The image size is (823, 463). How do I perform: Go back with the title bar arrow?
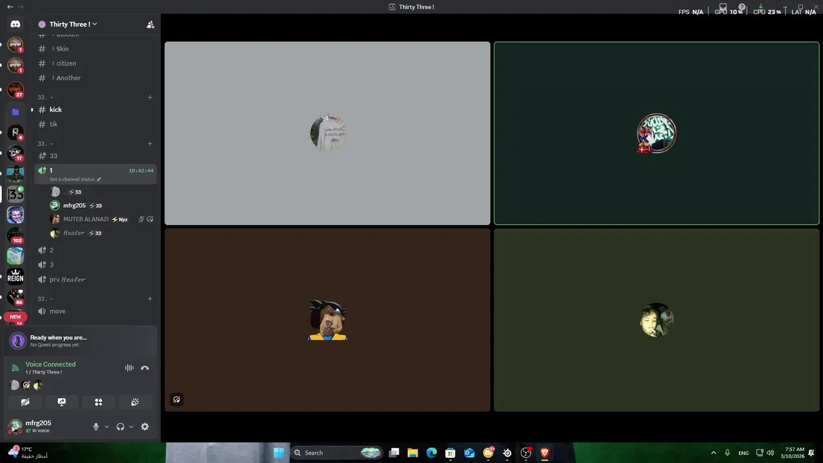(x=10, y=6)
